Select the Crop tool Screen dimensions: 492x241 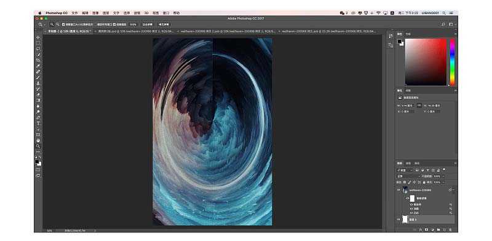(38, 60)
